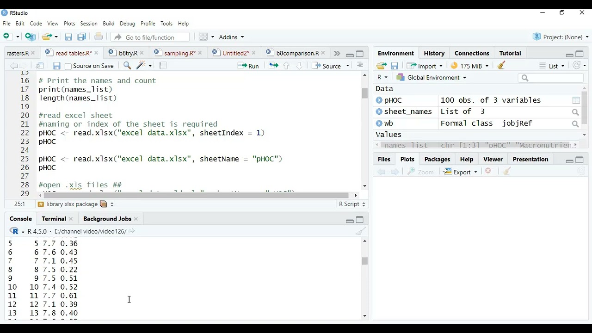592x333 pixels.
Task: Open code tools magic wand
Action: tap(142, 66)
